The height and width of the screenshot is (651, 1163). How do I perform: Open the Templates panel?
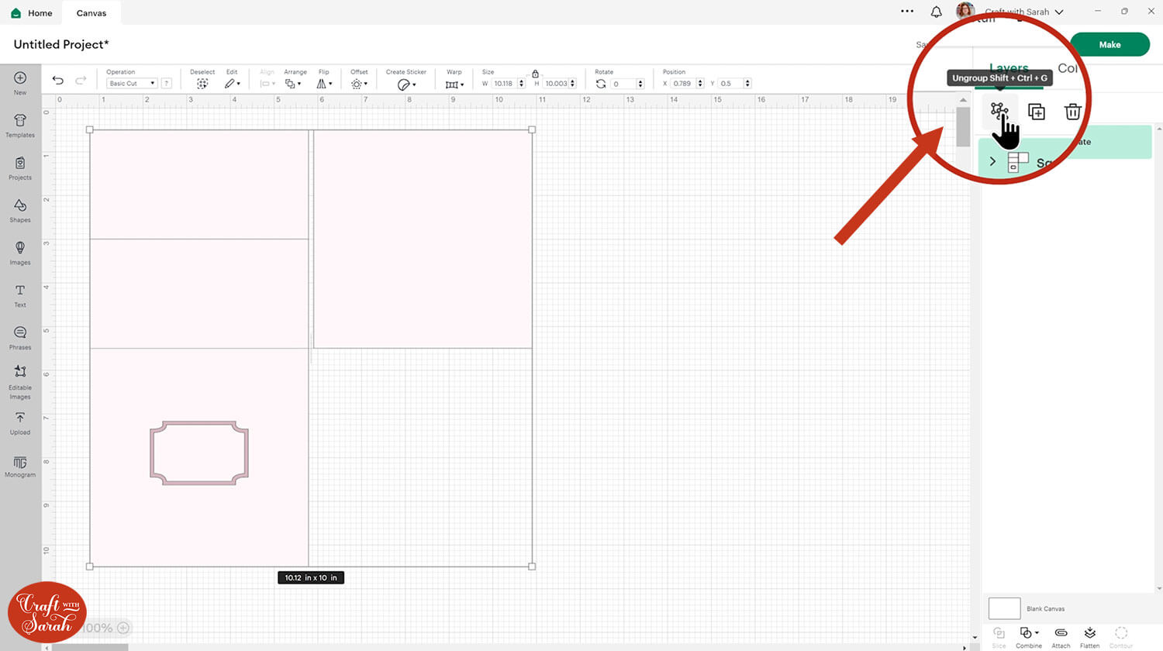tap(20, 125)
